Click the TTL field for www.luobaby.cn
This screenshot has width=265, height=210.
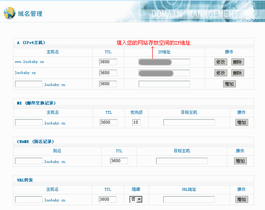tap(108, 62)
